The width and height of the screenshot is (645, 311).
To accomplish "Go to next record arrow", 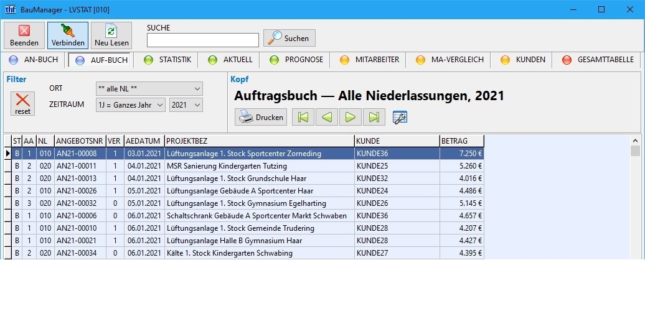I will point(351,117).
